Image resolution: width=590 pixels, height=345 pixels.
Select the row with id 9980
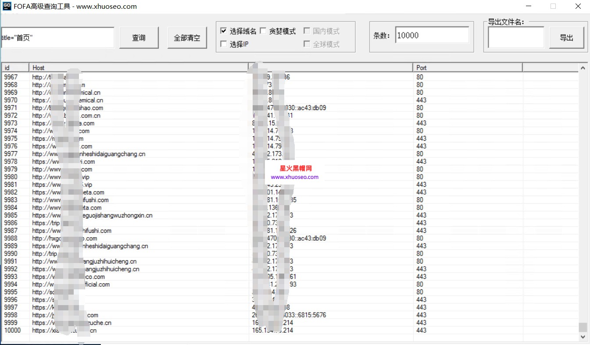coord(290,177)
